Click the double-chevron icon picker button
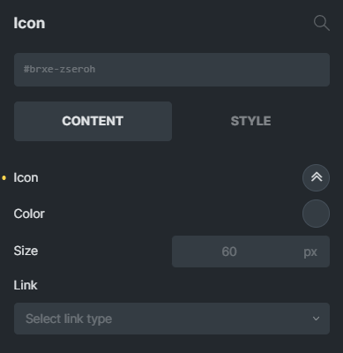This screenshot has height=353, width=343. (316, 178)
